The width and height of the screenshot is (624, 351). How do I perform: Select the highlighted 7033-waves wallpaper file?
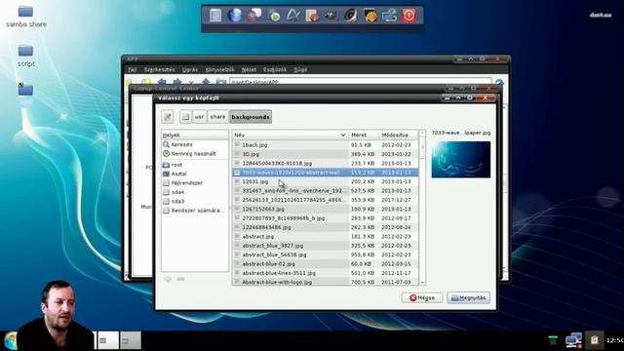(325, 173)
